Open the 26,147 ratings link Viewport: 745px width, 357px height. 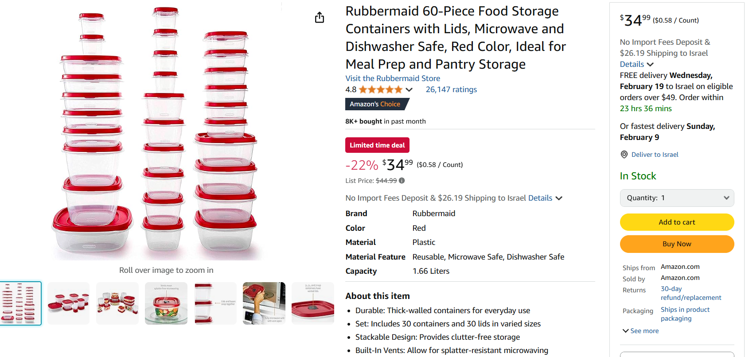point(451,89)
